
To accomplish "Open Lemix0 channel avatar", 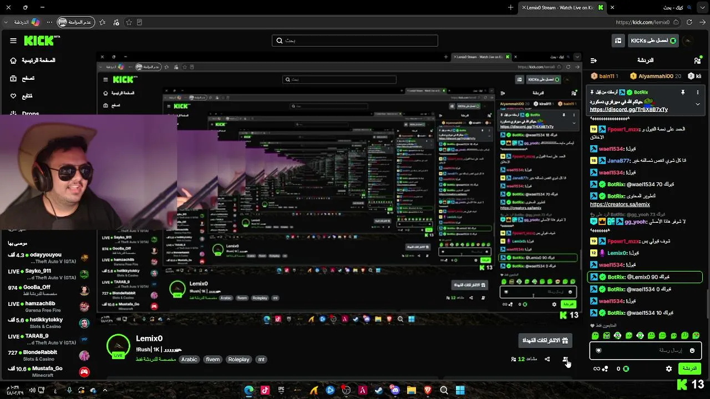I will 118,346.
